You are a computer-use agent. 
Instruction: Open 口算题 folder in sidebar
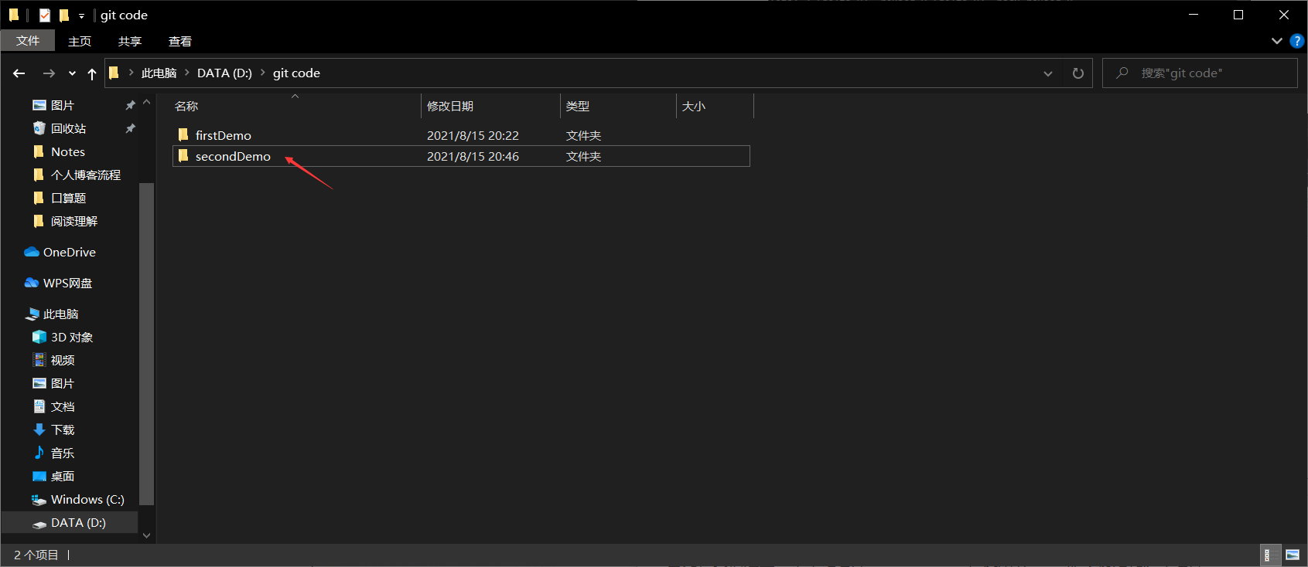click(70, 198)
